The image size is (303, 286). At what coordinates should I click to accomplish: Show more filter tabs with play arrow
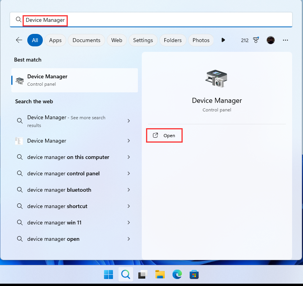(223, 40)
